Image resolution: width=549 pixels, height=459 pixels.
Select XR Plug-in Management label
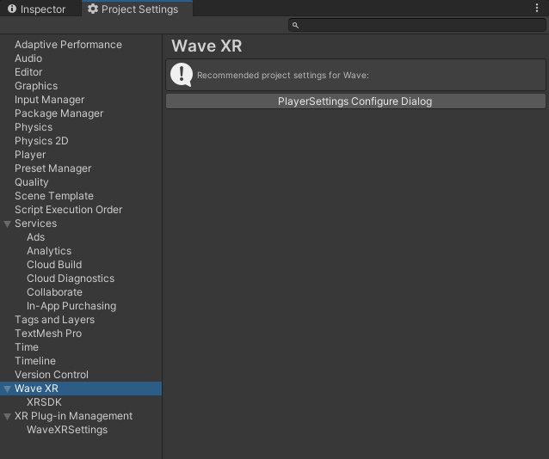pos(73,416)
